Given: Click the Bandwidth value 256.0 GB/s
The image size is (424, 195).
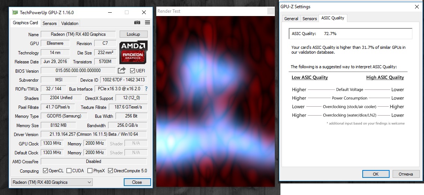Looking at the screenshot, I should coord(127,125).
